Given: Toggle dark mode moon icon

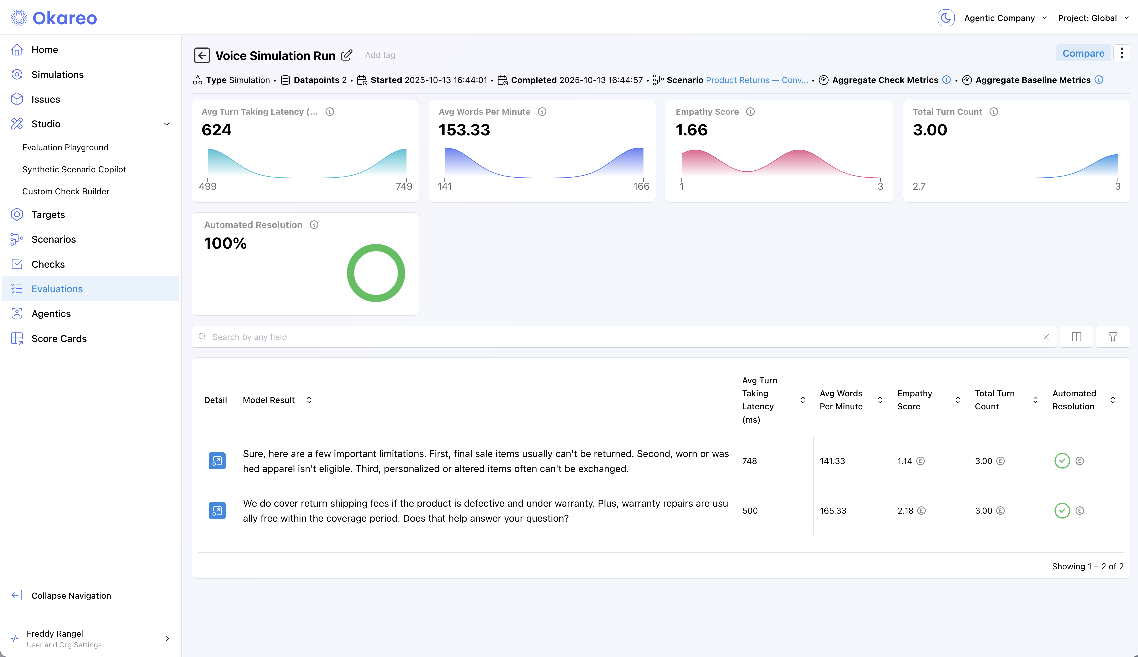Looking at the screenshot, I should pyautogui.click(x=945, y=18).
